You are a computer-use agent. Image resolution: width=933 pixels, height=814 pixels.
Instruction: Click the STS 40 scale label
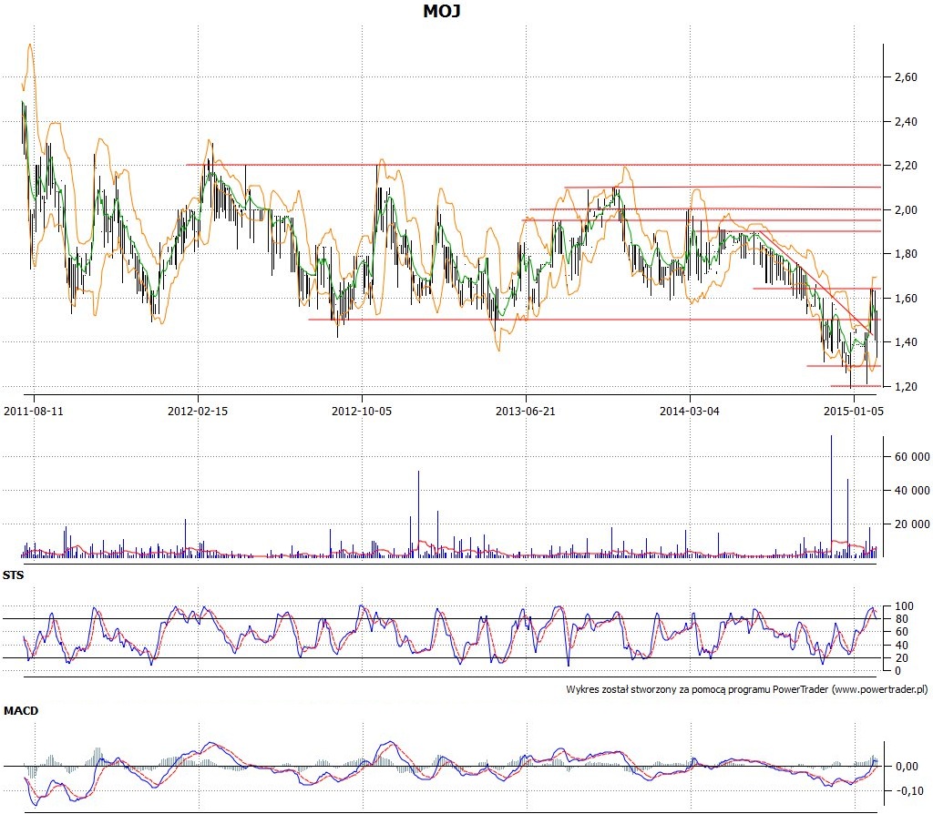coord(901,646)
